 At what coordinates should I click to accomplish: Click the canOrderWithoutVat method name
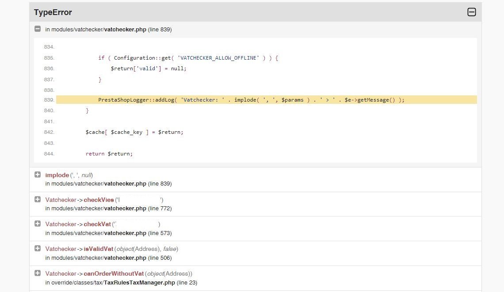(113, 274)
